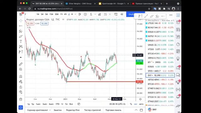This screenshot has height=113, width=201.
Task: Toggle the лог logarithmic scale
Action: (x=135, y=104)
